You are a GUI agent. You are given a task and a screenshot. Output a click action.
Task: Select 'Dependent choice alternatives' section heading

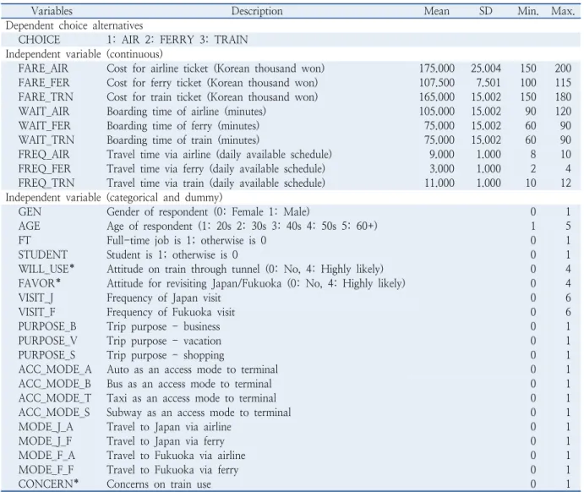click(74, 25)
